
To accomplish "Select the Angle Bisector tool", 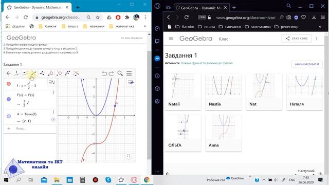I will (42, 73).
